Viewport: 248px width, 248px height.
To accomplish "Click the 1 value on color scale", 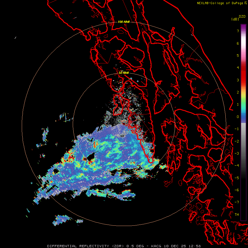I will point(238,104).
